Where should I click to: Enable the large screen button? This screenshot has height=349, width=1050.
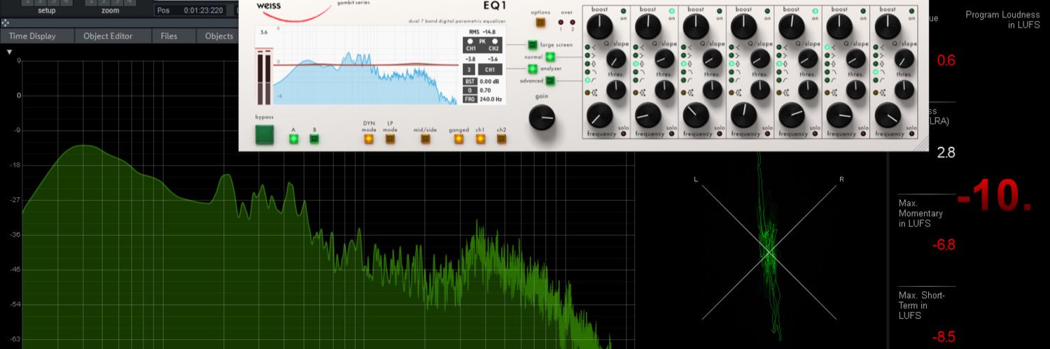(x=532, y=45)
